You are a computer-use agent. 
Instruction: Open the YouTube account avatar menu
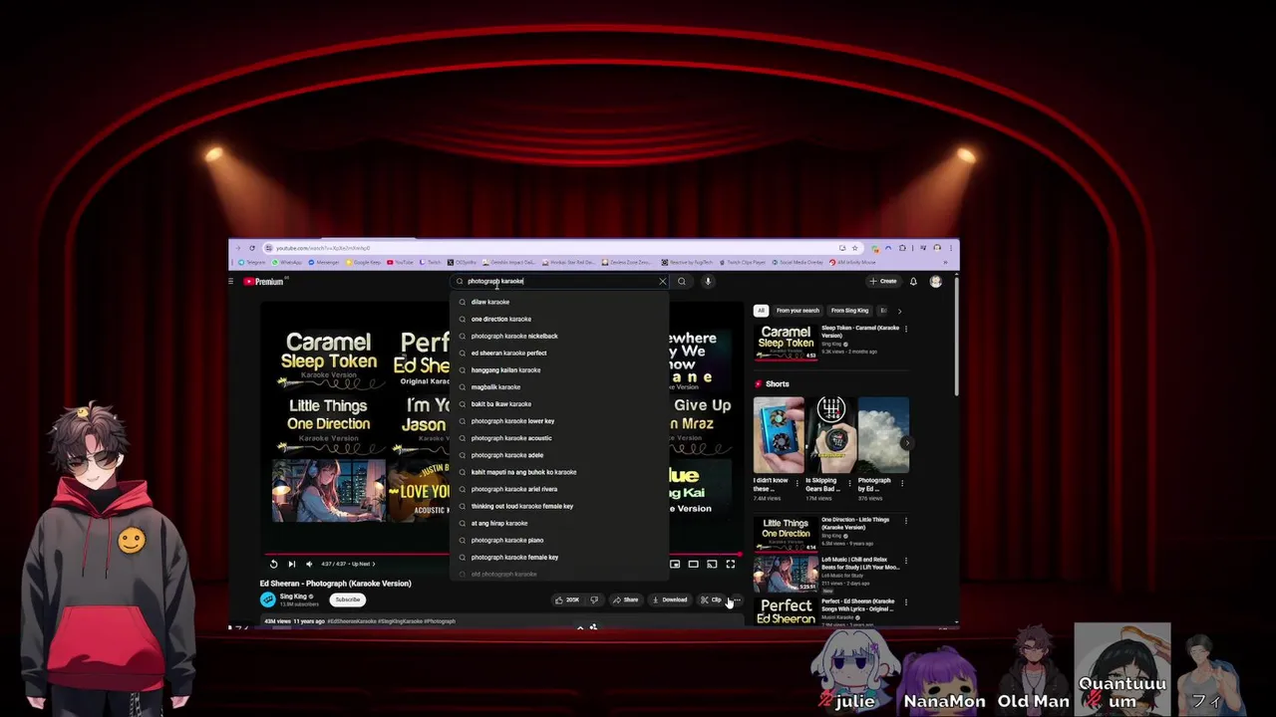pyautogui.click(x=936, y=282)
